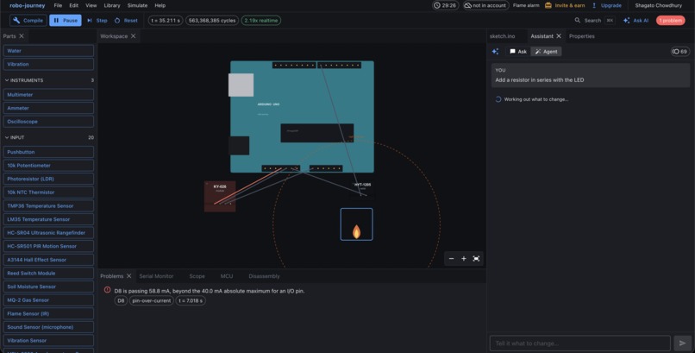The image size is (695, 353).
Task: Switch to the MCU tab
Action: tap(227, 276)
